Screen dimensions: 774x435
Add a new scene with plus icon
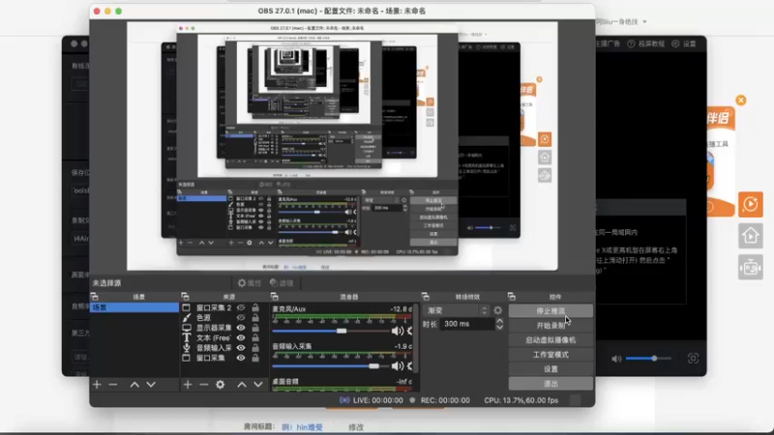97,385
